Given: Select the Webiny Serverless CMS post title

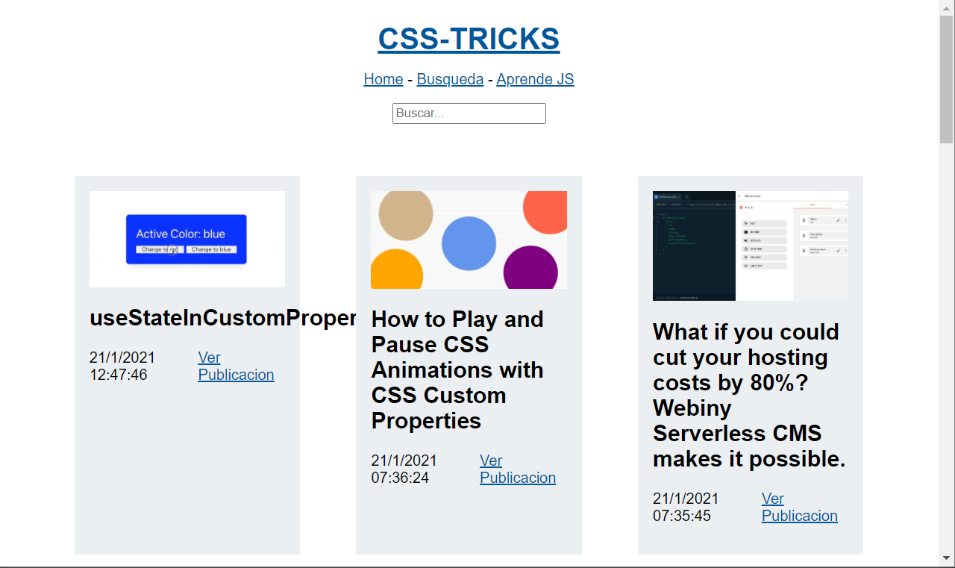Looking at the screenshot, I should [x=749, y=395].
